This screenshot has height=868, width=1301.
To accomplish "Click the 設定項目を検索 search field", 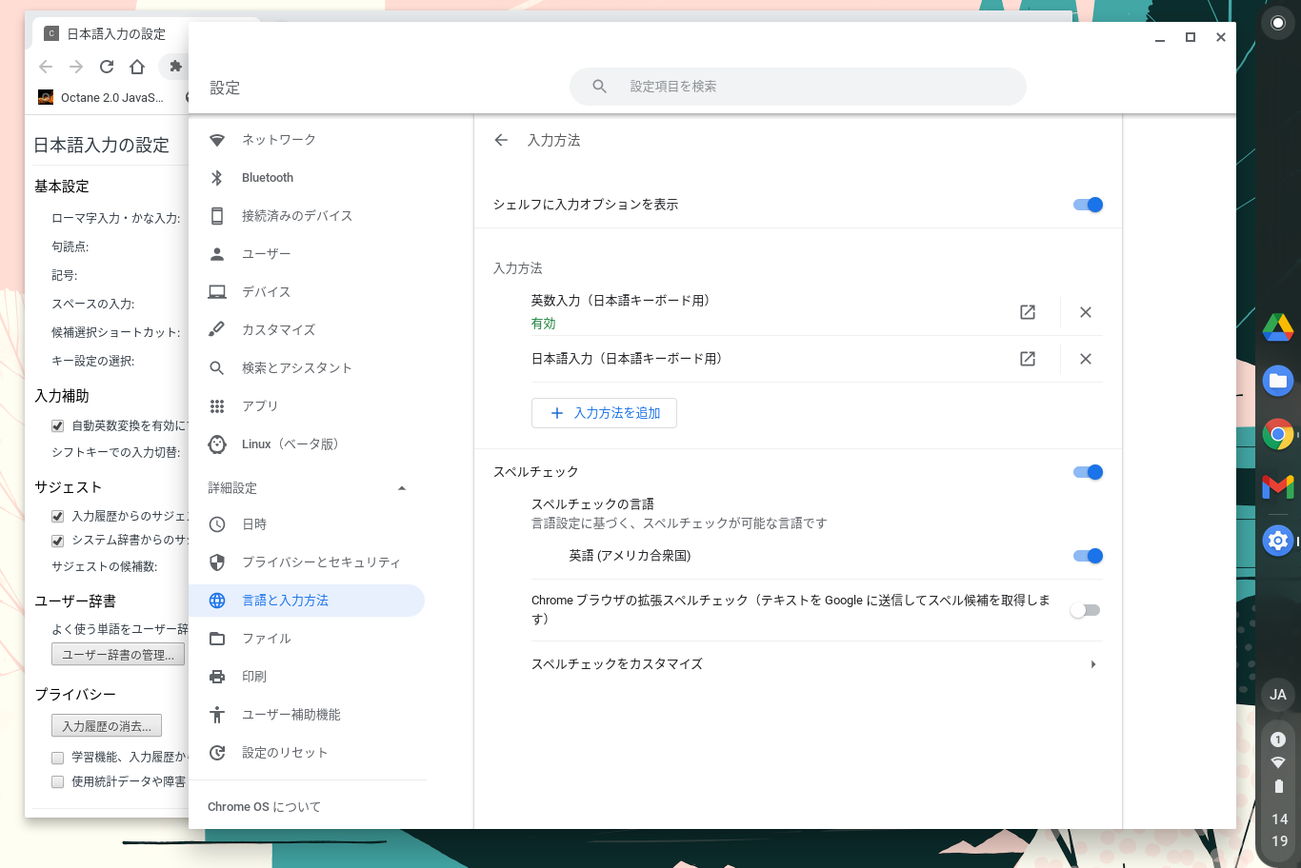I will (798, 87).
